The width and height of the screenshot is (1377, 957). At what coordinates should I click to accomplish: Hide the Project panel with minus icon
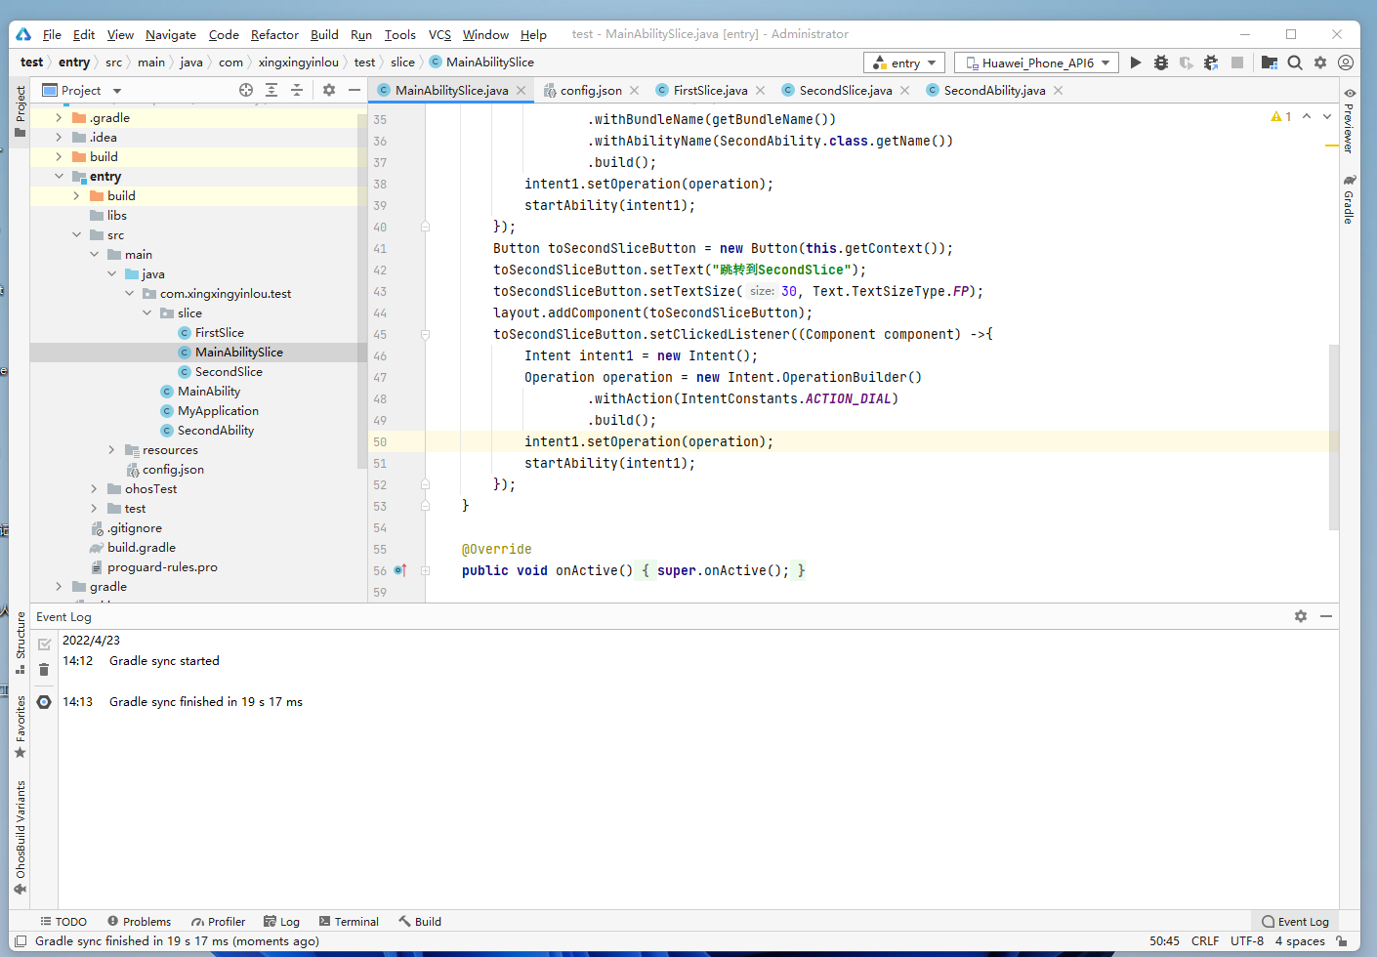coord(355,90)
